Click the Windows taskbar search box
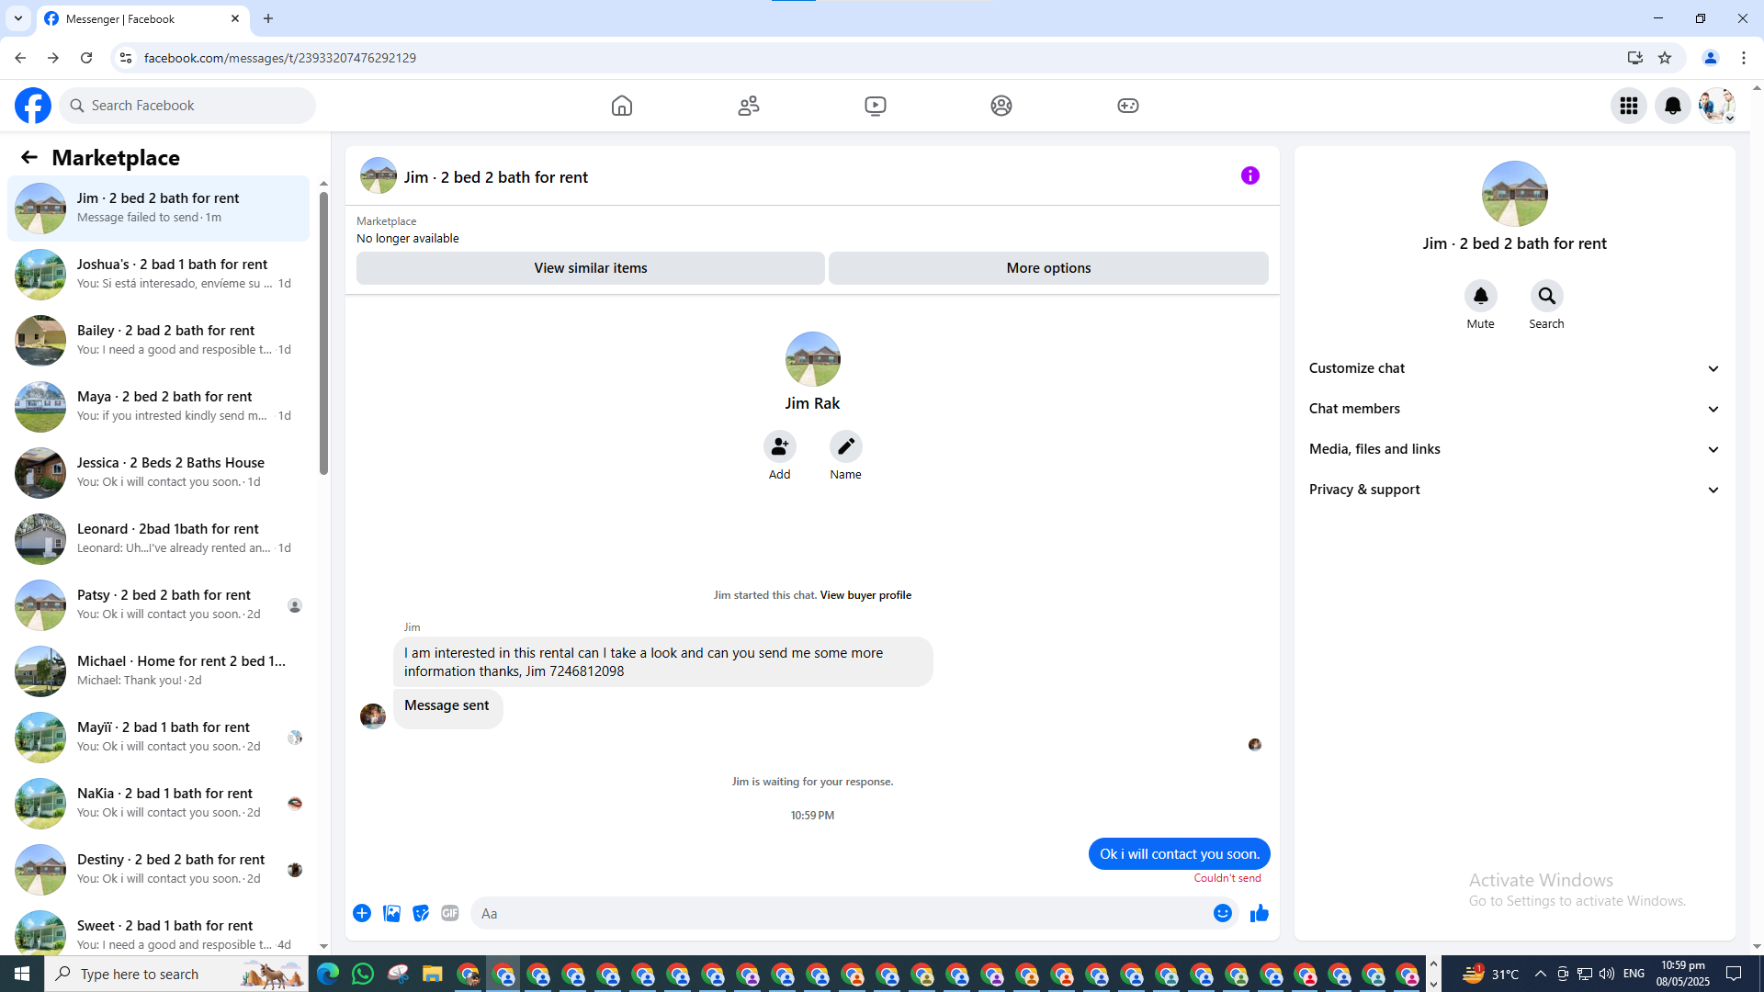 point(176,974)
